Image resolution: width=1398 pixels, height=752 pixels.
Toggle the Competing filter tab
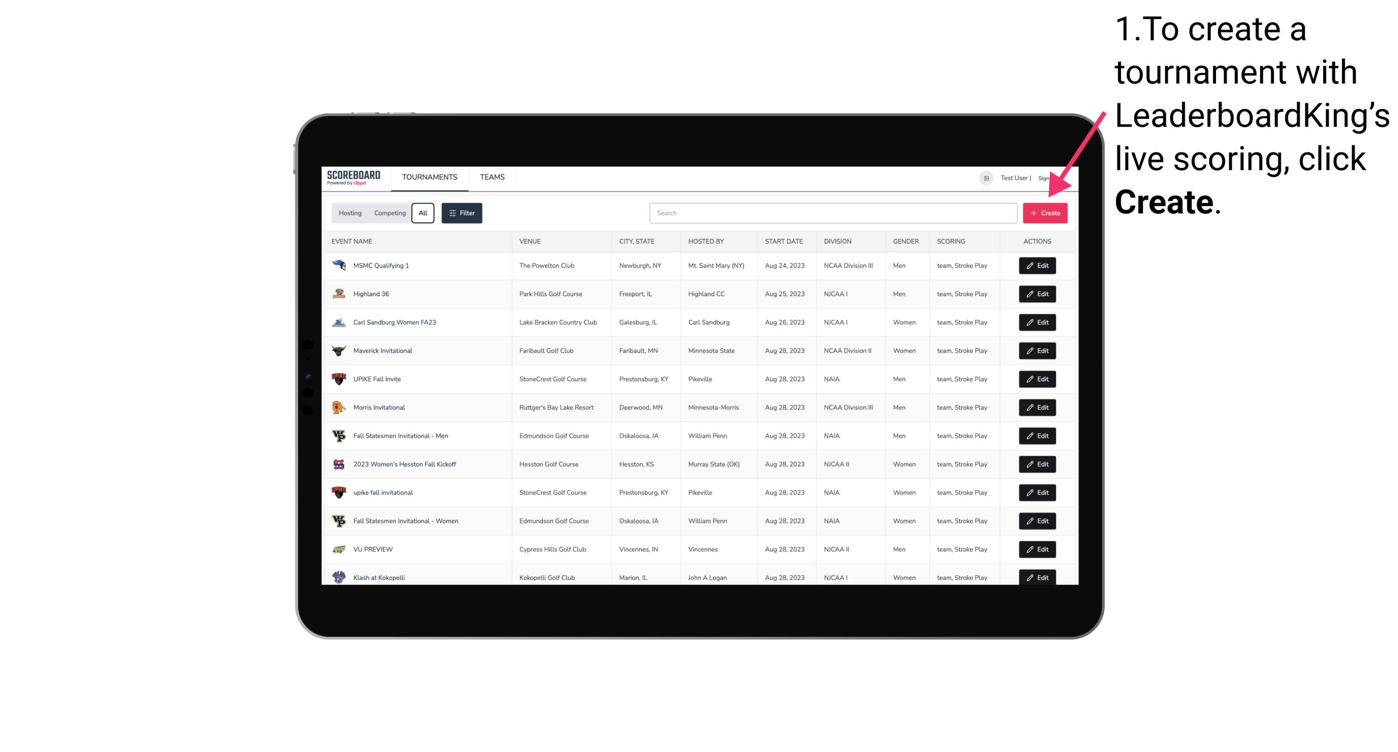[x=388, y=213]
